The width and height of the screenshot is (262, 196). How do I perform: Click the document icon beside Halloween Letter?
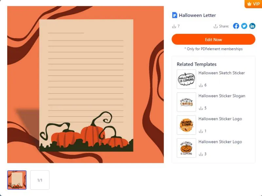(175, 15)
